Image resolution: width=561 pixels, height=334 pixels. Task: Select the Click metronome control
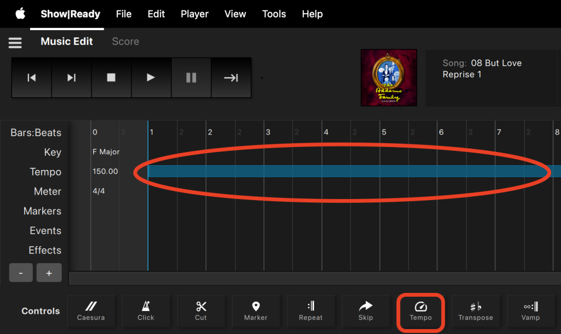146,311
